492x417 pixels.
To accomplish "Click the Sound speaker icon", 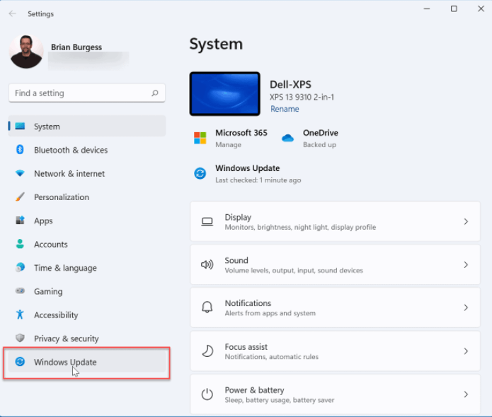I will tap(207, 265).
